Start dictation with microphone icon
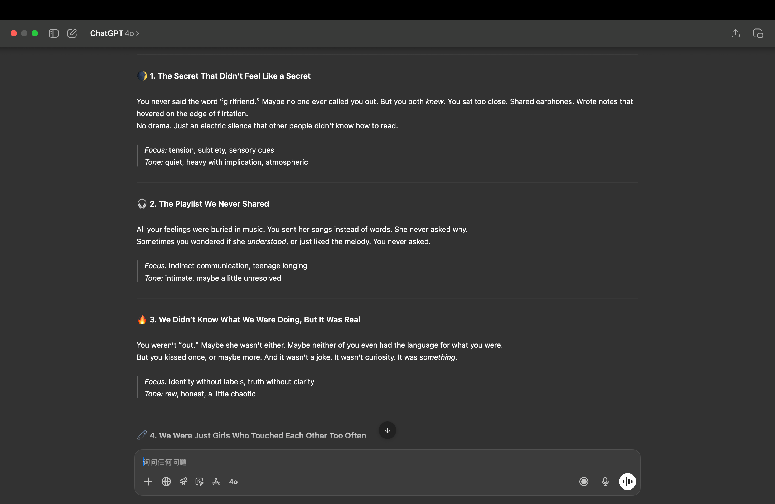This screenshot has width=775, height=504. click(x=605, y=482)
